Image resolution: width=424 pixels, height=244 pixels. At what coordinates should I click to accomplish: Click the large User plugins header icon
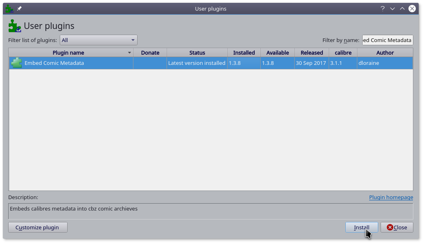pos(15,26)
